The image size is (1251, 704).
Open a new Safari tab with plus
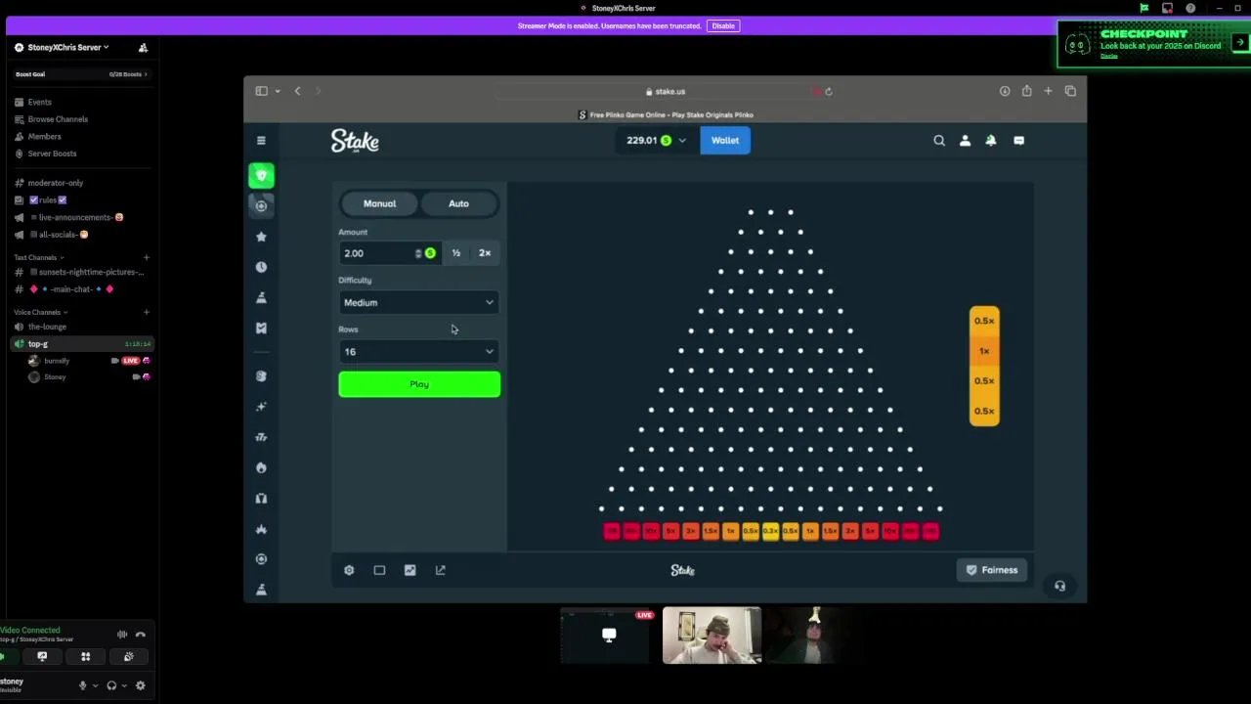(x=1048, y=91)
